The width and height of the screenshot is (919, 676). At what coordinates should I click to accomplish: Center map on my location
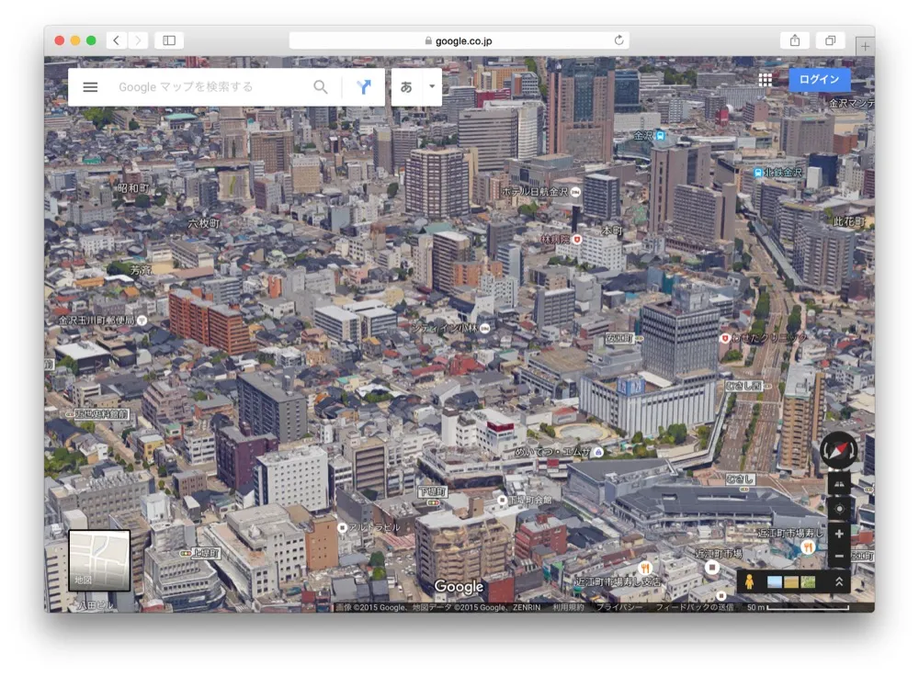[x=838, y=509]
